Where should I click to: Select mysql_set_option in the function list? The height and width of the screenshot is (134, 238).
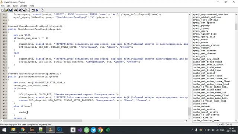204,23
